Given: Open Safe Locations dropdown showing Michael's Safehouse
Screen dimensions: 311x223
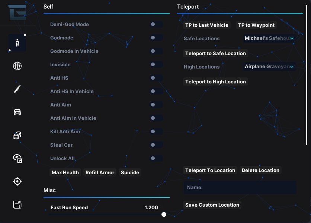Looking at the screenshot, I should (x=270, y=38).
